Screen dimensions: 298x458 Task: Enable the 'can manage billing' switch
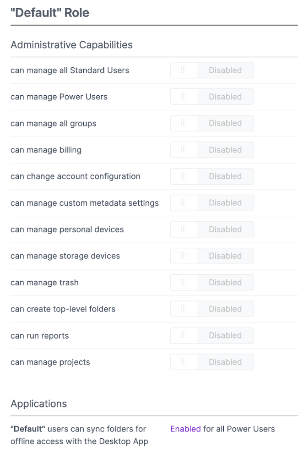point(212,150)
